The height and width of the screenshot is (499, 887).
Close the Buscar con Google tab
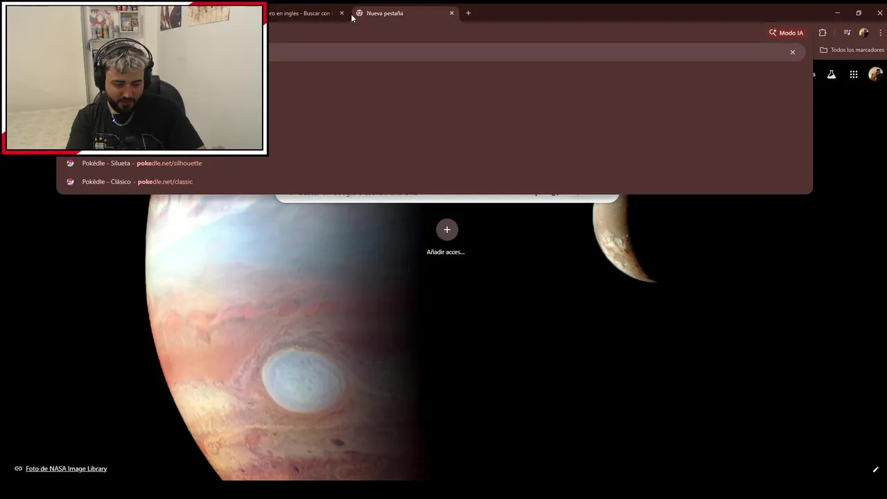tap(342, 13)
